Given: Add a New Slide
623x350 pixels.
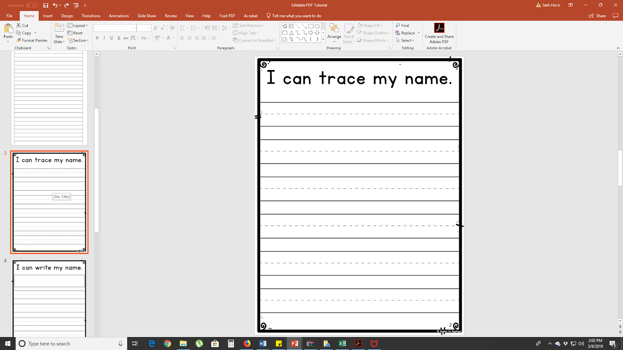Looking at the screenshot, I should [x=59, y=33].
